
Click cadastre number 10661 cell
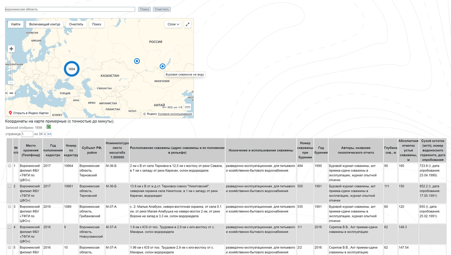click(71, 193)
